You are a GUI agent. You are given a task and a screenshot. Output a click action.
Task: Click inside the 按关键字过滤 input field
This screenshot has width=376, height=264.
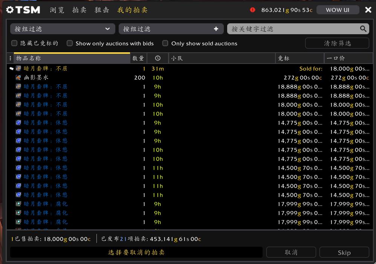click(x=294, y=29)
